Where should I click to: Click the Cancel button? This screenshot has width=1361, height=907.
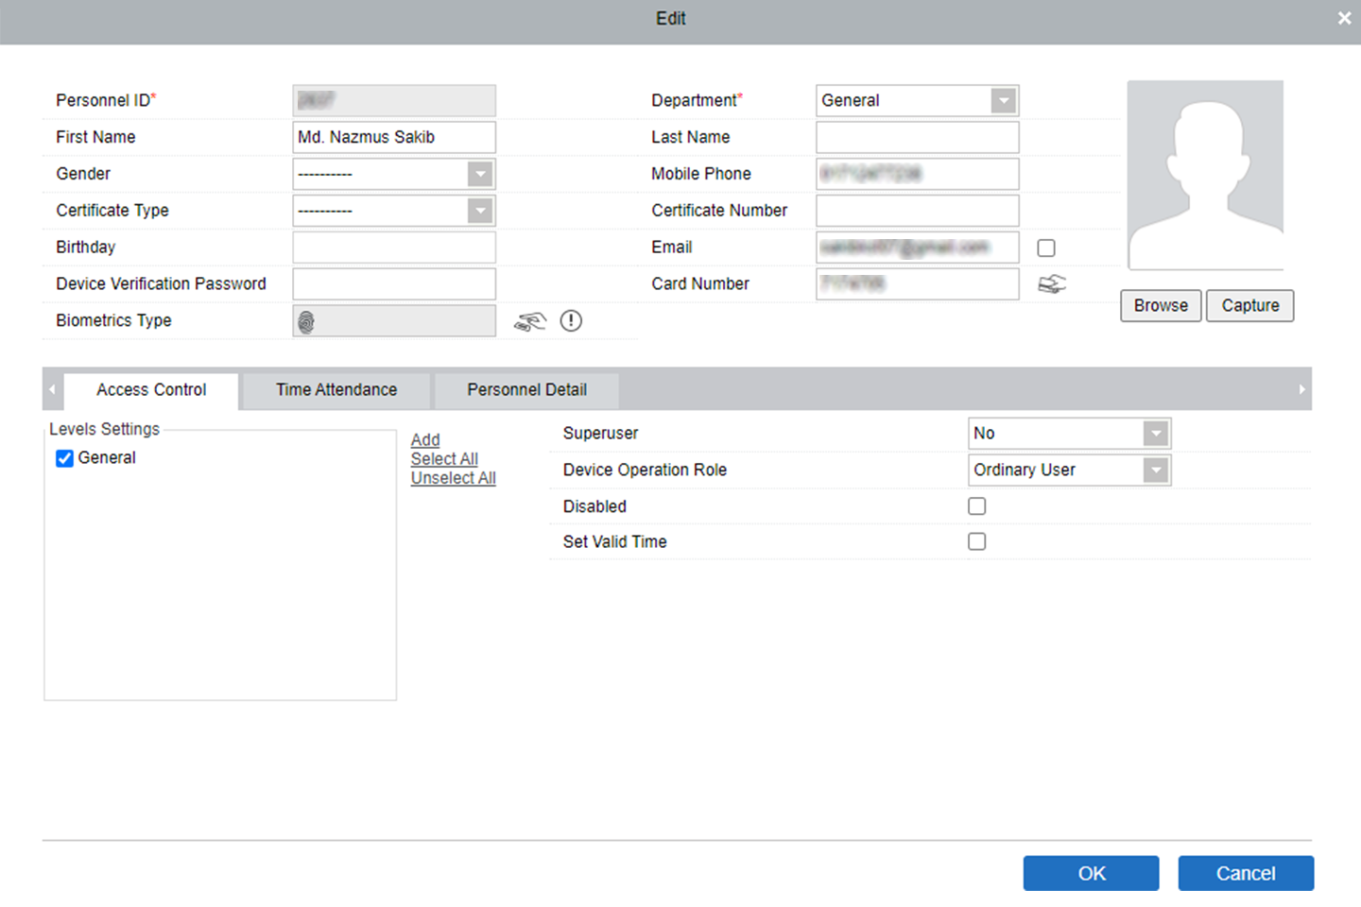click(x=1246, y=874)
